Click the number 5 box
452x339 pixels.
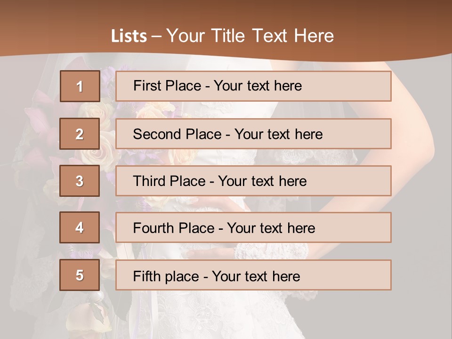[80, 275]
